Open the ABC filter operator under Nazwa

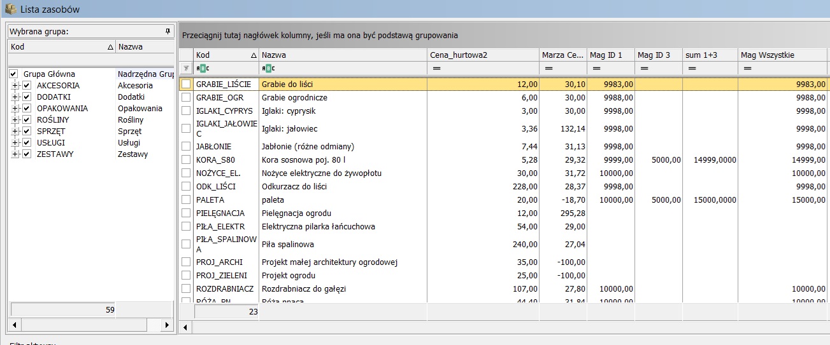point(268,68)
